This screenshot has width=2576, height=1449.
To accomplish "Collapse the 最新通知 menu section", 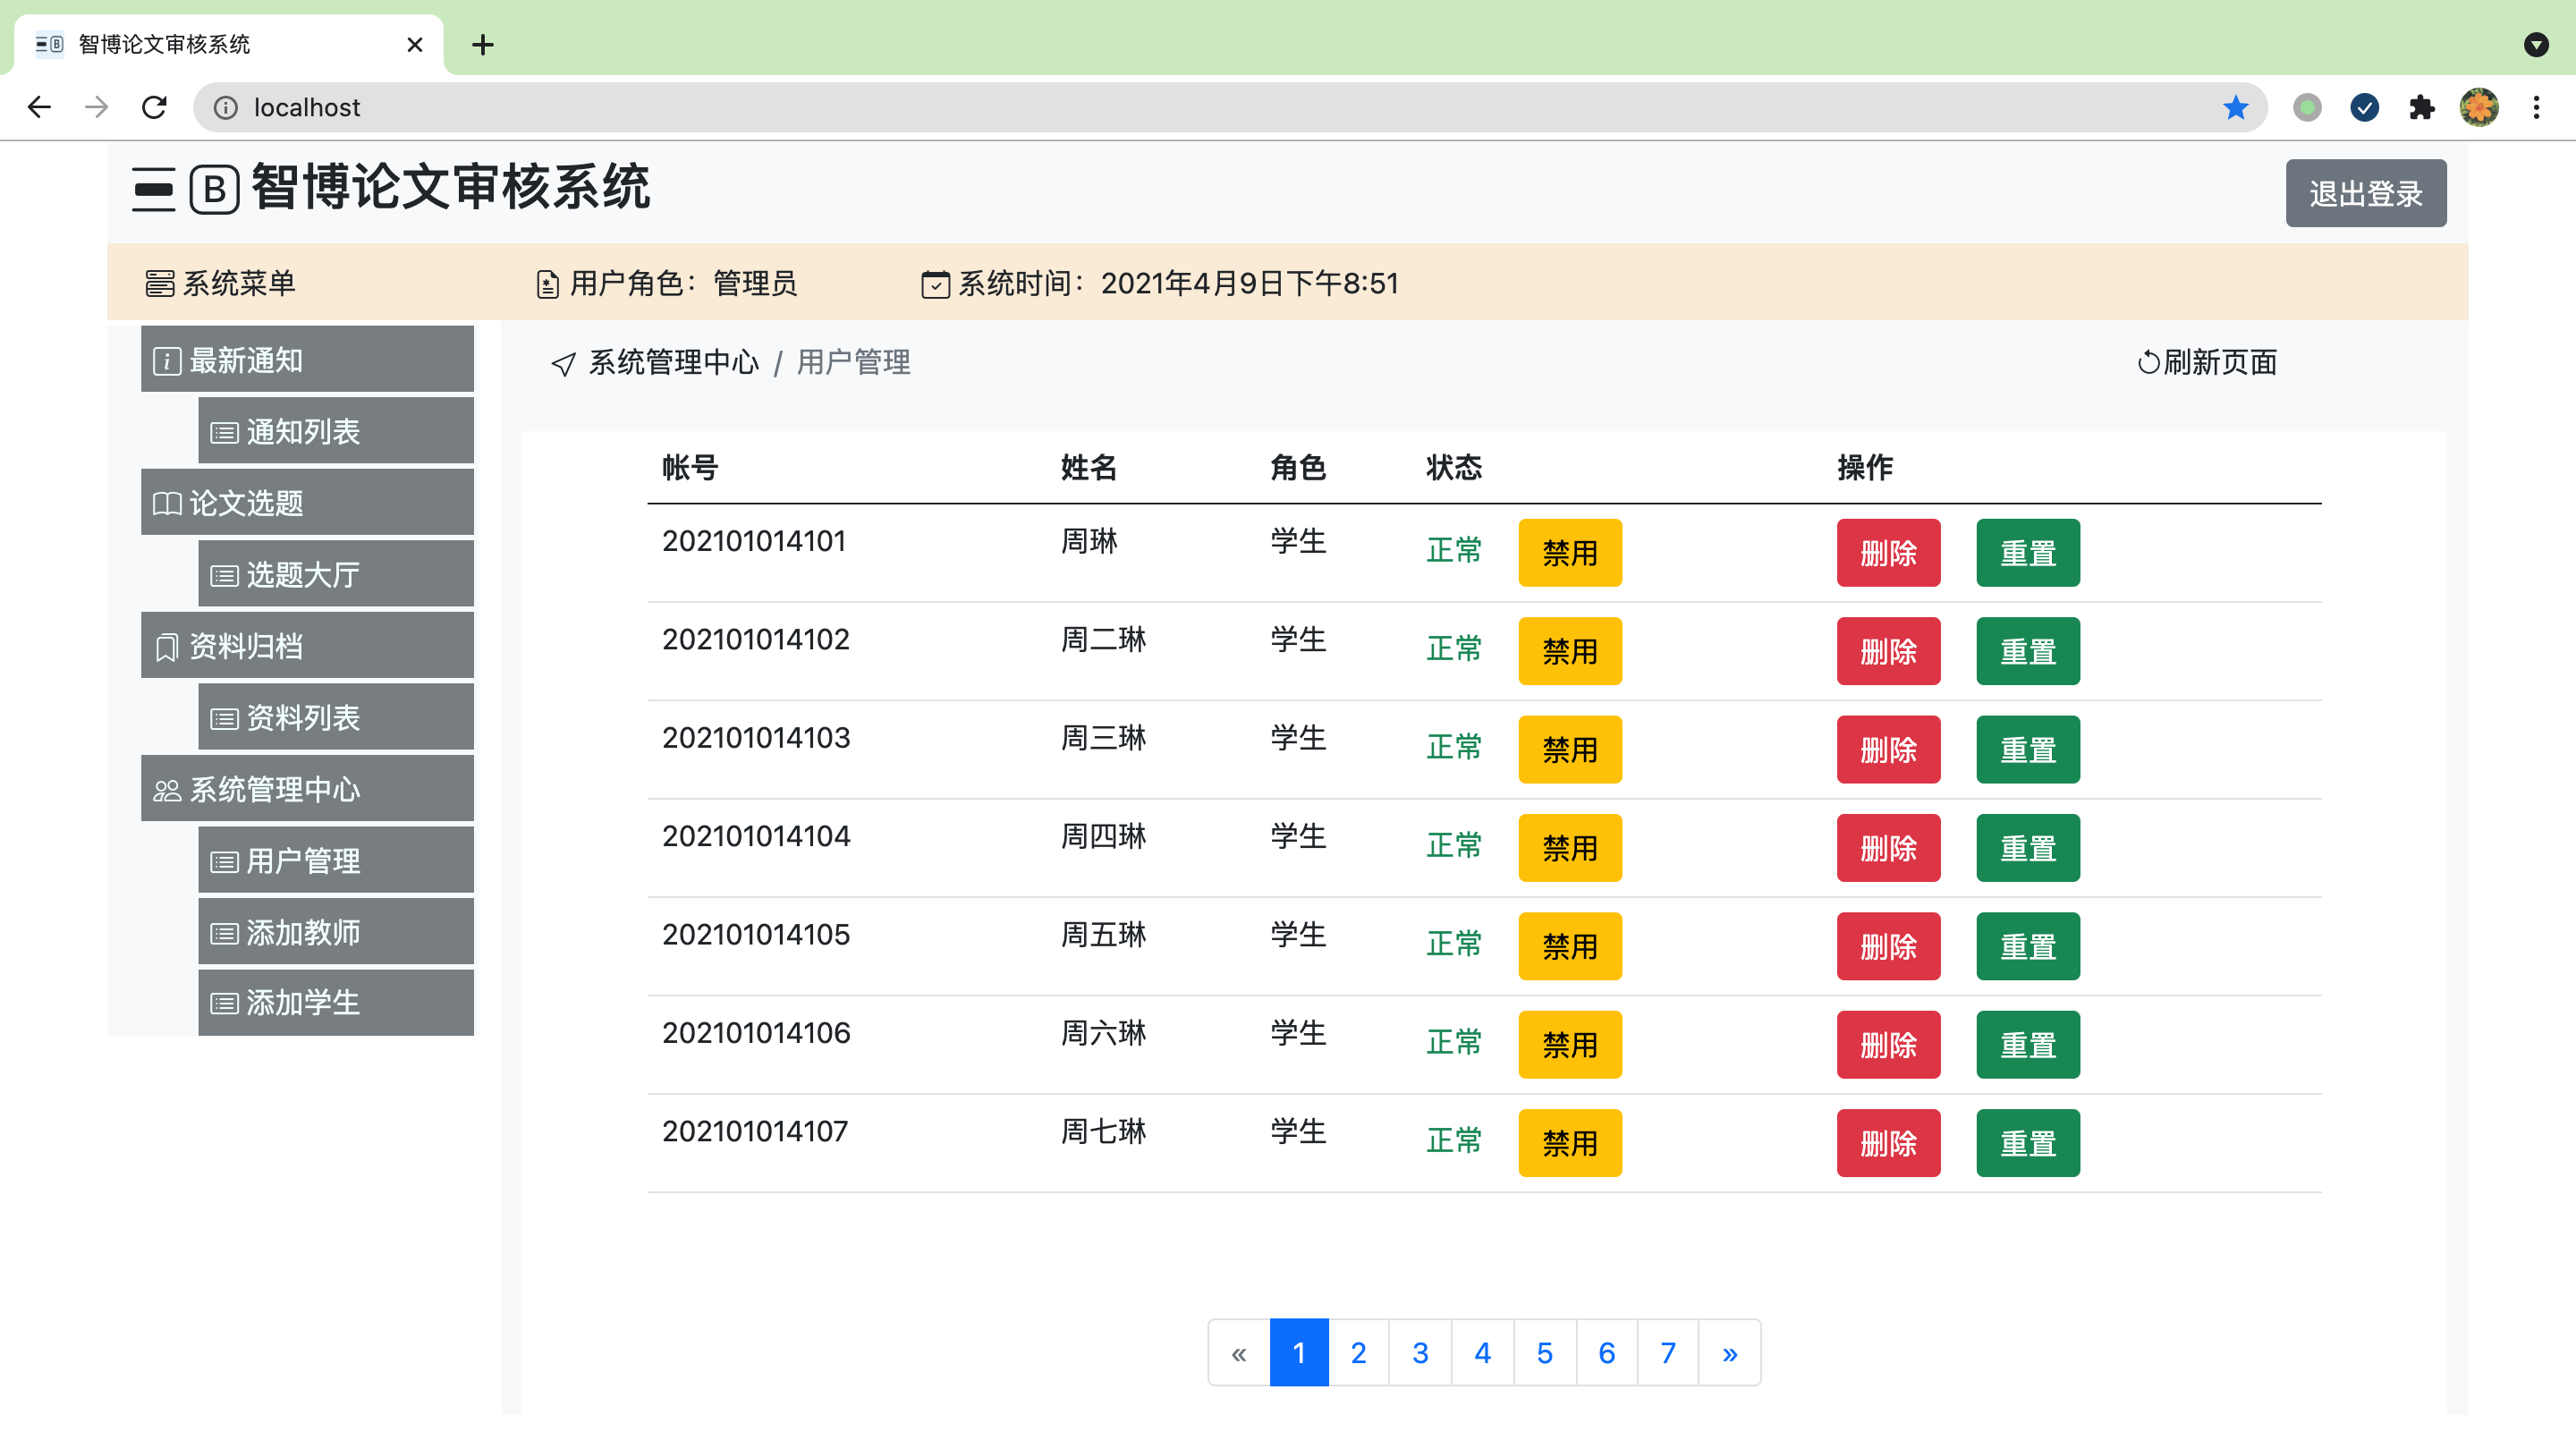I will click(x=307, y=360).
